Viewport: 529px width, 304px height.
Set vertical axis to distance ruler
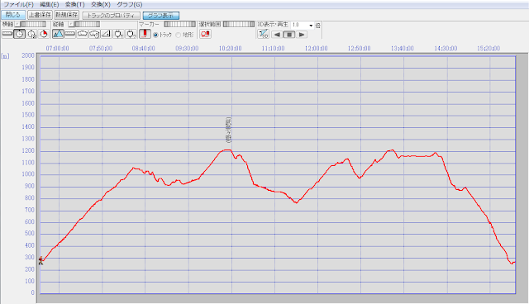[x=70, y=34]
